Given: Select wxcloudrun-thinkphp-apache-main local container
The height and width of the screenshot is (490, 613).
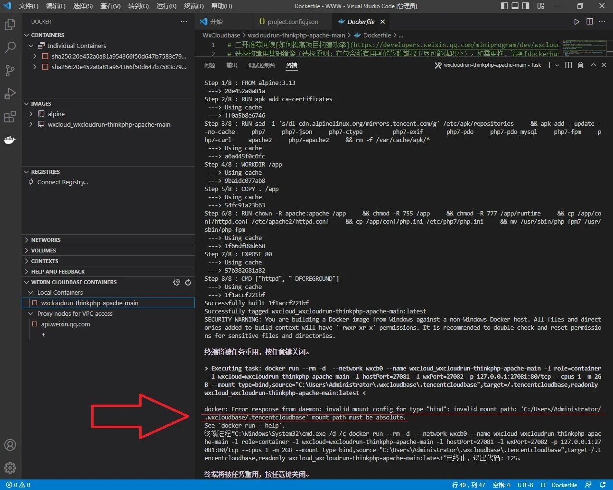Looking at the screenshot, I should click(x=108, y=303).
